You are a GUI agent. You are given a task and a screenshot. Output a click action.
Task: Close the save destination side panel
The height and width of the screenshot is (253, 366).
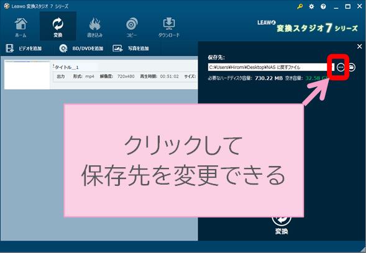click(x=359, y=47)
